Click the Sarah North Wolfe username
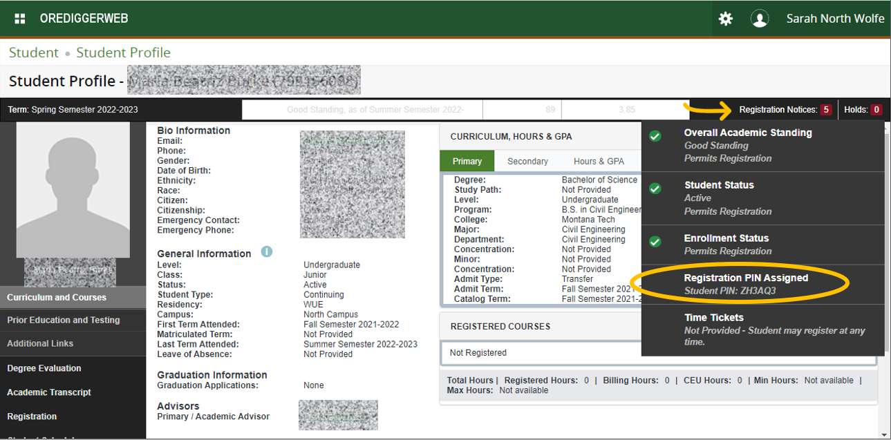Screen dimensions: 891x440 pyautogui.click(x=835, y=19)
